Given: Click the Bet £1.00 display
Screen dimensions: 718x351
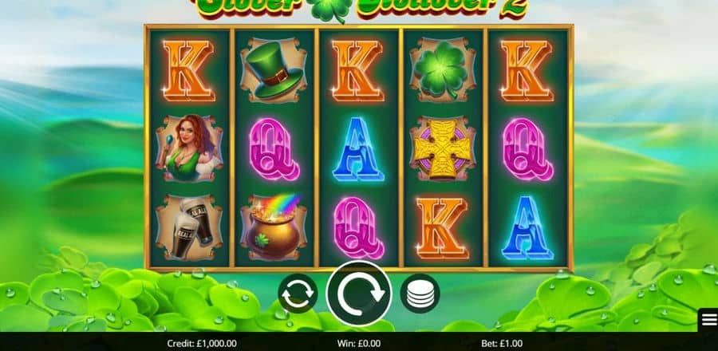Looking at the screenshot, I should tap(502, 343).
